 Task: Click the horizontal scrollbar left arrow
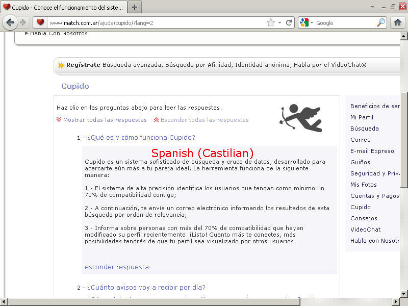click(4, 302)
